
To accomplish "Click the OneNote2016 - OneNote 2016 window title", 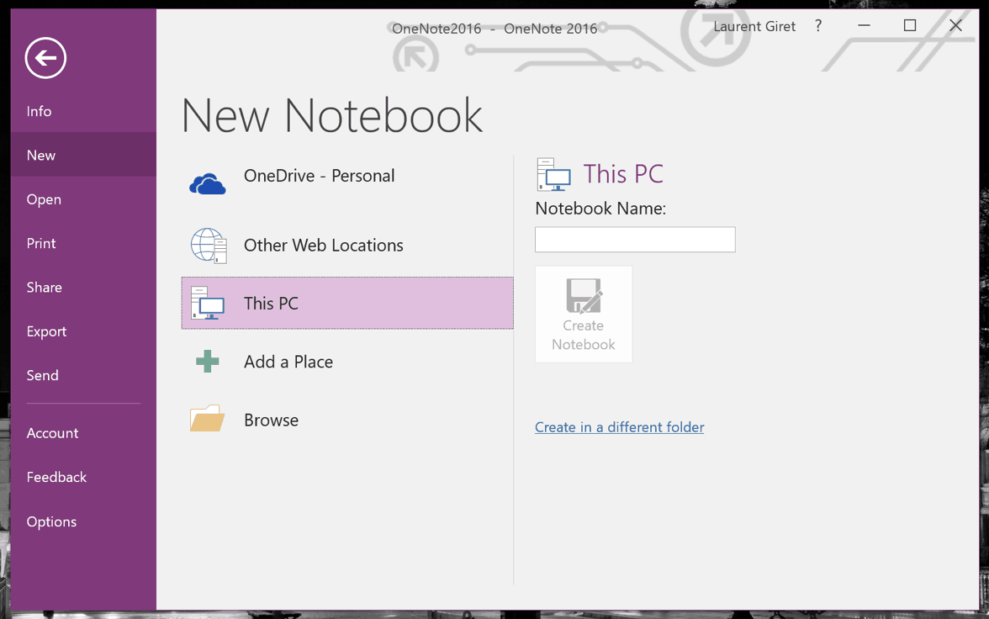I will point(494,29).
